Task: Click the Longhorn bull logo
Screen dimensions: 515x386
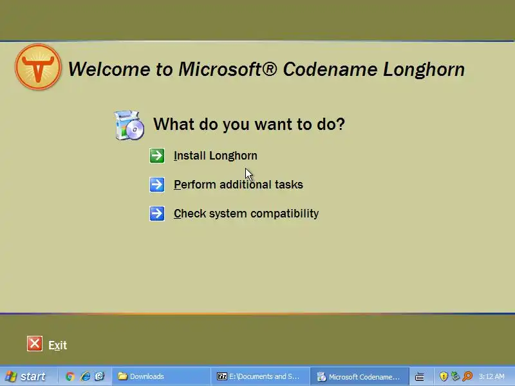Action: pyautogui.click(x=38, y=67)
